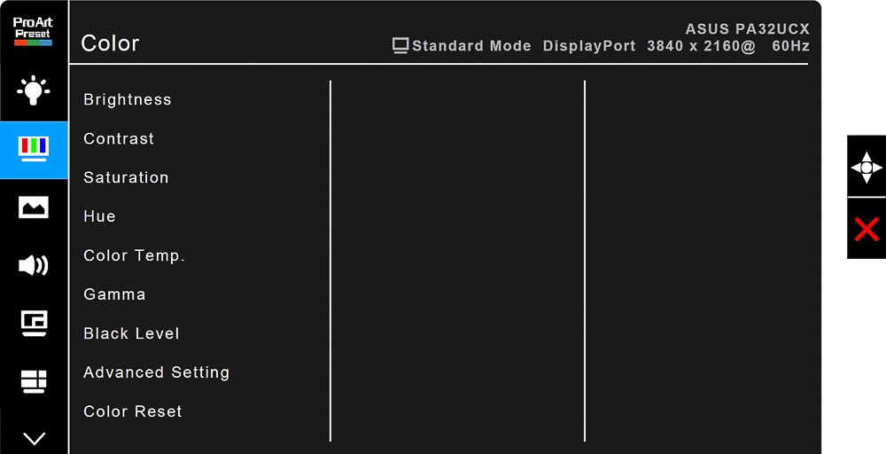Select the Brightness menu item
The height and width of the screenshot is (454, 886).
(x=127, y=99)
